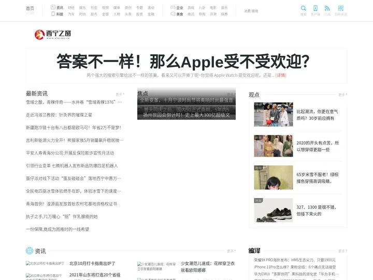This screenshot has width=373, height=280.
Task: Open article 327、1300 是很不错
Action: (316, 211)
